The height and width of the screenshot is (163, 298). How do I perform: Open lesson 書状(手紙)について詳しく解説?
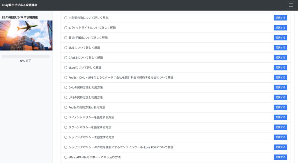pos(88,38)
